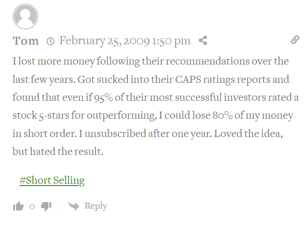Click the "80%" figure in the comment text
This screenshot has height=227, width=308.
(222, 115)
